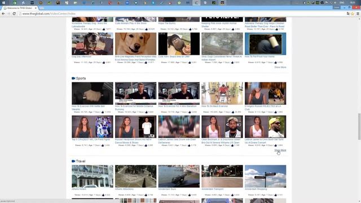Click the thumbs-up under the LeBron James & Chris Bosh video
The width and height of the screenshot is (361, 203).
[x=275, y=145]
